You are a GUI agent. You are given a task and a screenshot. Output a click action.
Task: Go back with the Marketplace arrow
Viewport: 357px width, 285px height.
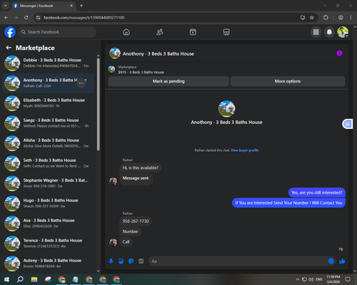9,48
